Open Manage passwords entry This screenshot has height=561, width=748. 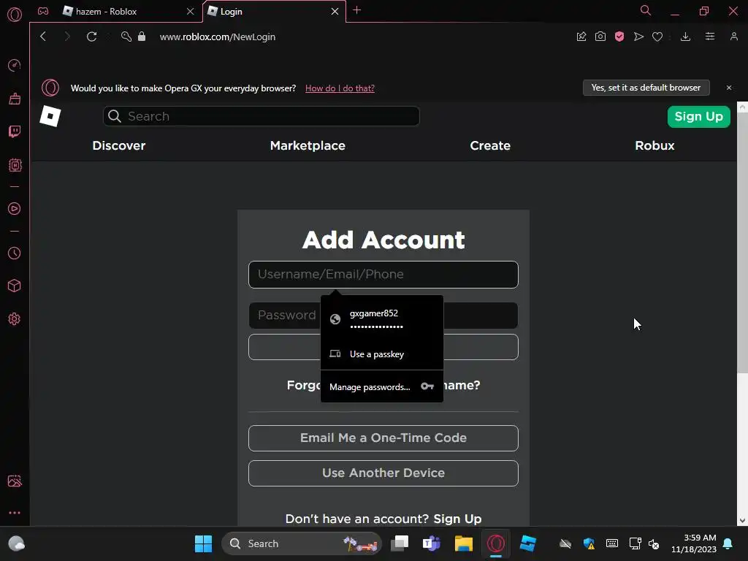tap(381, 386)
